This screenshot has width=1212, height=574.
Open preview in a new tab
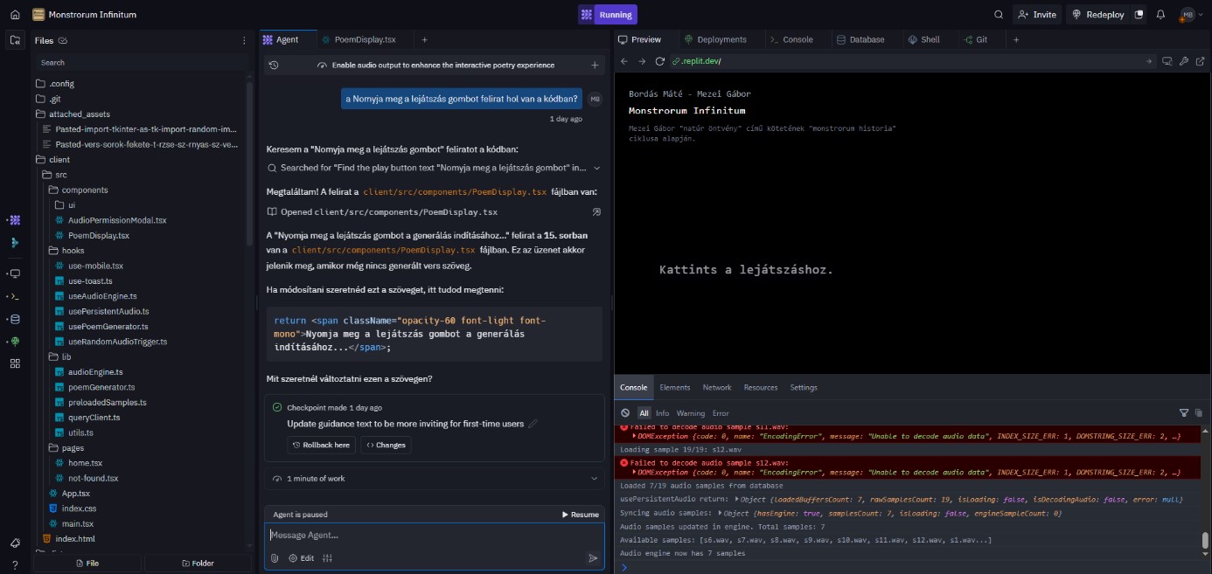click(x=1199, y=61)
